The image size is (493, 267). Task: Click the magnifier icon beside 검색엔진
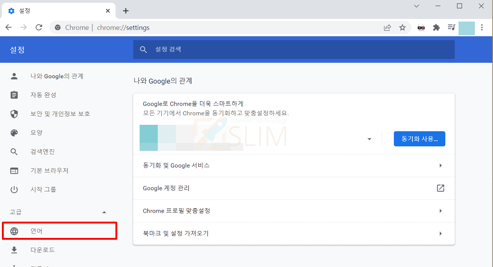[x=14, y=152]
